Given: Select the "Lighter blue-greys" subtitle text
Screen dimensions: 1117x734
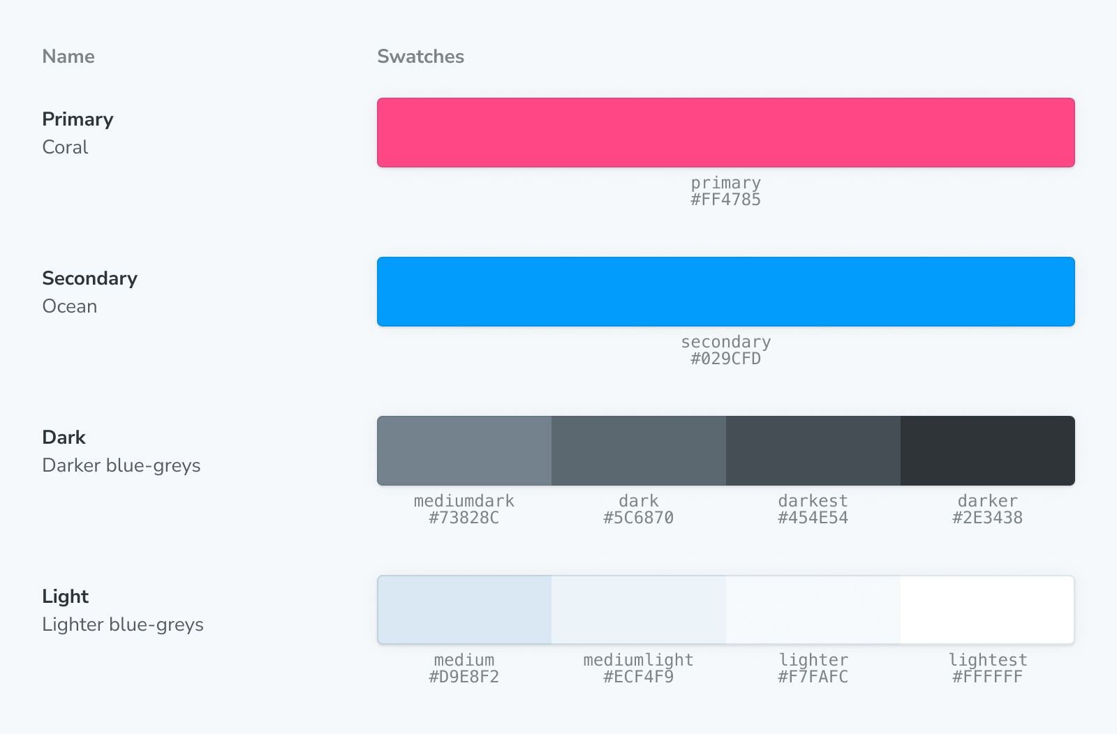Looking at the screenshot, I should click(x=123, y=624).
